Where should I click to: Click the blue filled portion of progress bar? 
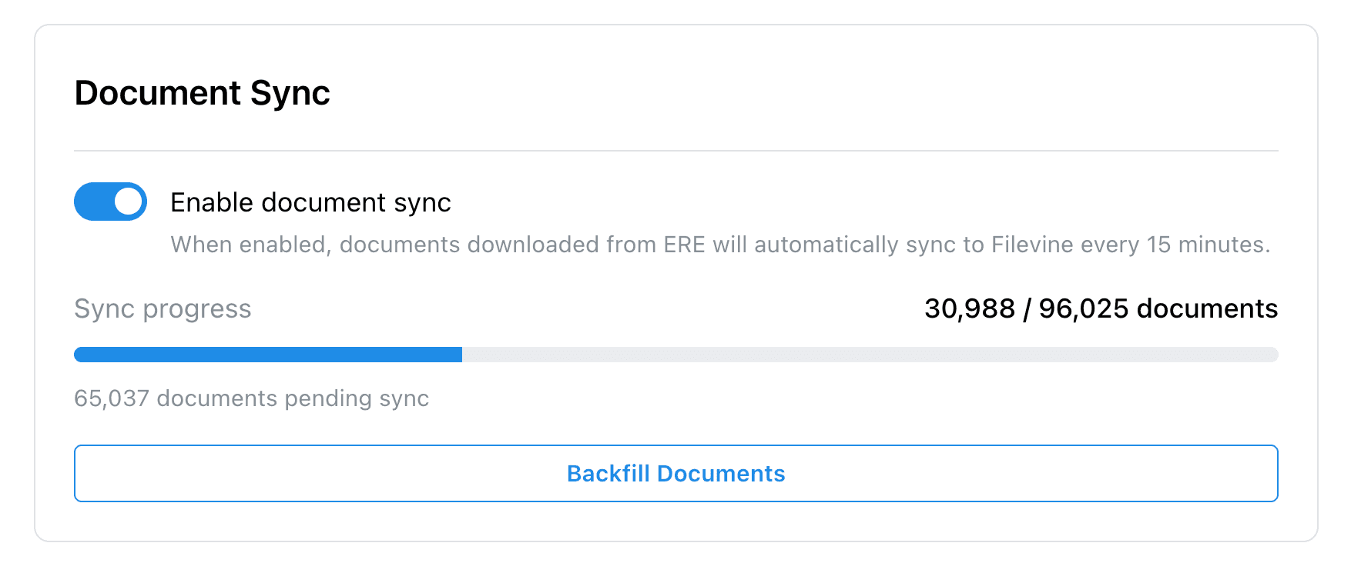[268, 355]
